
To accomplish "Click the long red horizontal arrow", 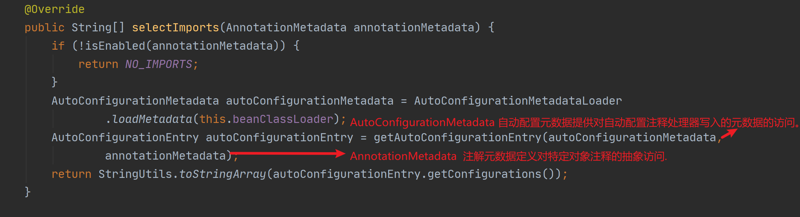I will click(287, 153).
